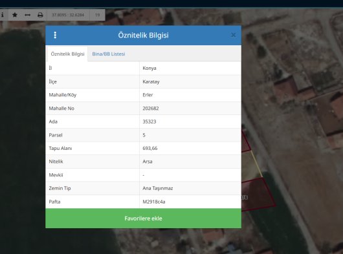Switch to Bina/BB Listesi tab
The image size is (343, 254).
[109, 54]
